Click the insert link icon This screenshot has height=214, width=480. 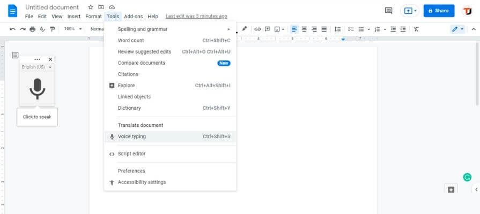257,29
